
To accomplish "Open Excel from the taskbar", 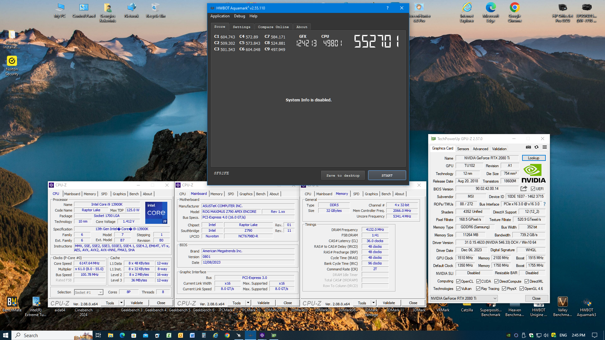I will 169,335.
